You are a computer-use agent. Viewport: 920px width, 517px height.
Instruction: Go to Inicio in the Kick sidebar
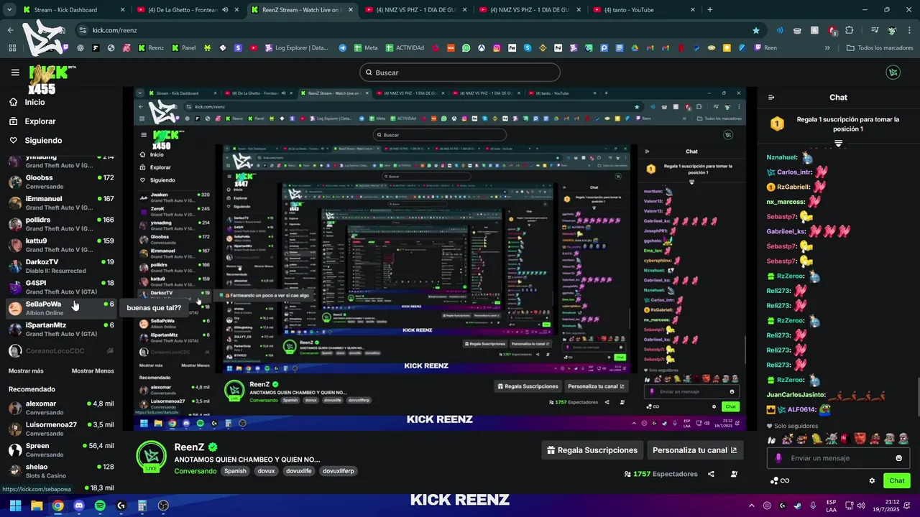click(27, 102)
